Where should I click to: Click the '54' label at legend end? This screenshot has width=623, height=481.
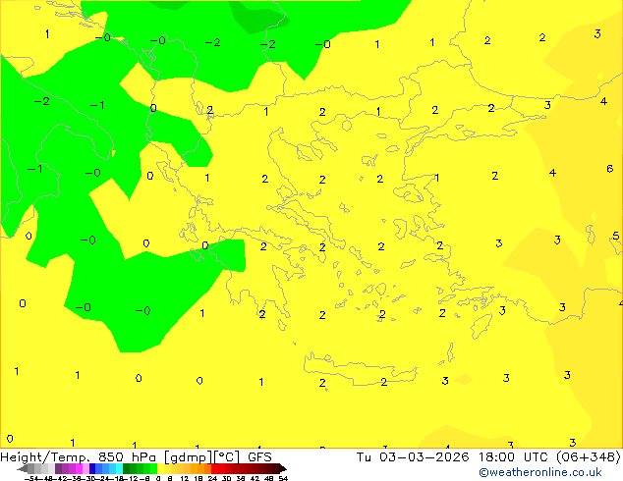pyautogui.click(x=283, y=478)
